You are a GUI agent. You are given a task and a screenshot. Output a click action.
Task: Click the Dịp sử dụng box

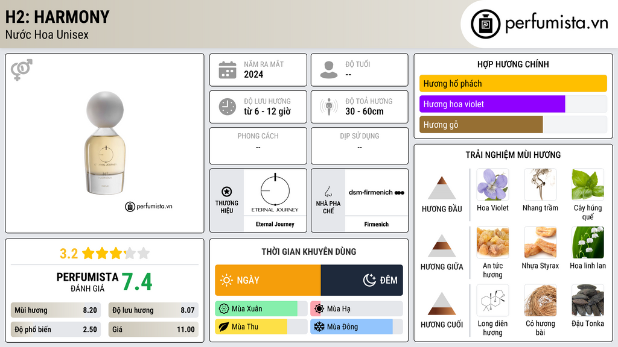(360, 146)
